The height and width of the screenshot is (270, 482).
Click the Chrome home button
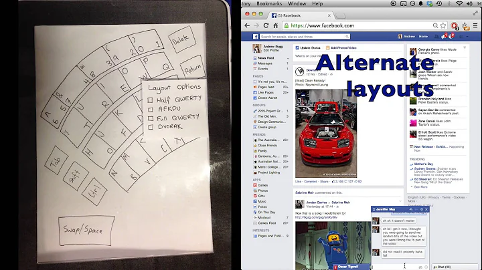pyautogui.click(x=276, y=26)
